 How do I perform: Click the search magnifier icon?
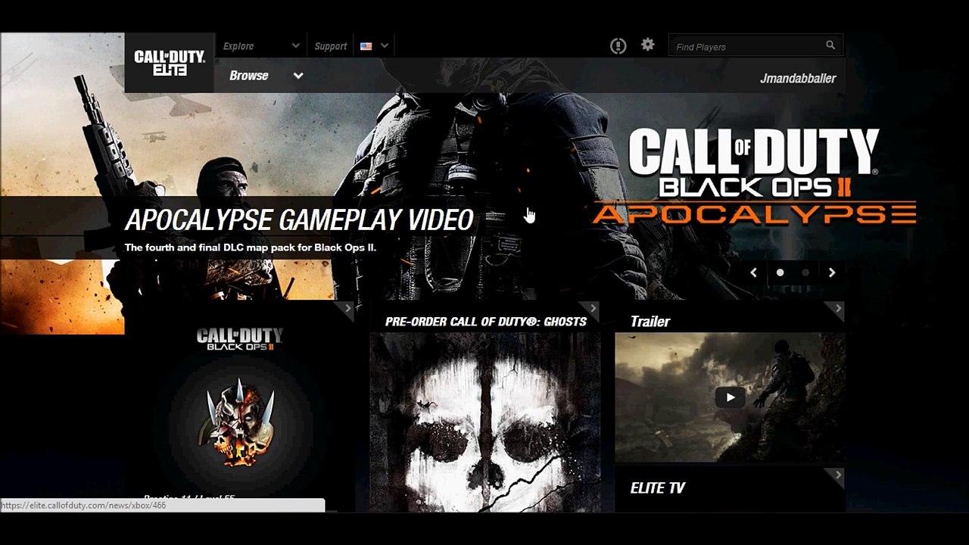(x=830, y=45)
